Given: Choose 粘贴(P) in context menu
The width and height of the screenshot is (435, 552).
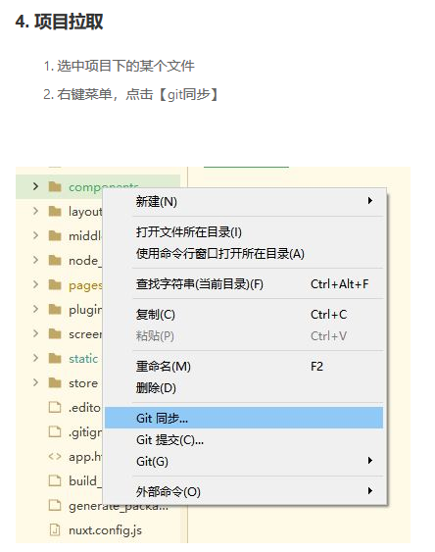Looking at the screenshot, I should pos(244,336).
